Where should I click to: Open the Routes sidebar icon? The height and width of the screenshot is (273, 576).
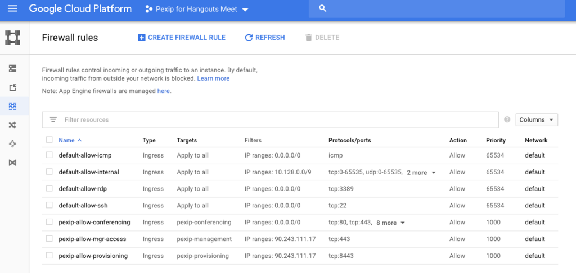coord(12,125)
